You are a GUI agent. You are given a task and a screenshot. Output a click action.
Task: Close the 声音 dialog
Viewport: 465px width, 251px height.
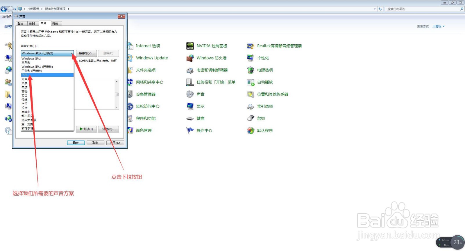(x=121, y=17)
